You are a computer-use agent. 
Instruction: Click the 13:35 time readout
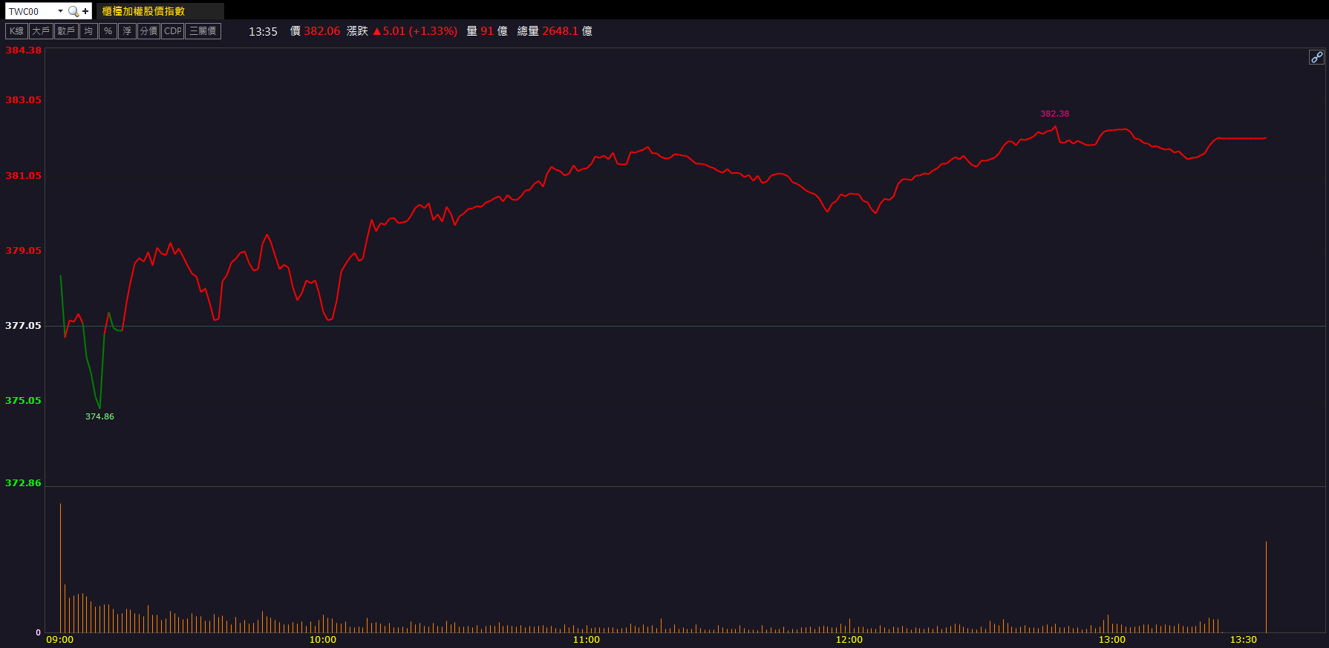tap(263, 31)
